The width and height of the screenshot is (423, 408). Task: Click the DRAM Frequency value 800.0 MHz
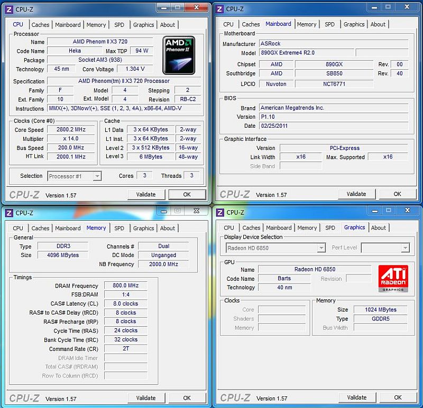coord(126,286)
